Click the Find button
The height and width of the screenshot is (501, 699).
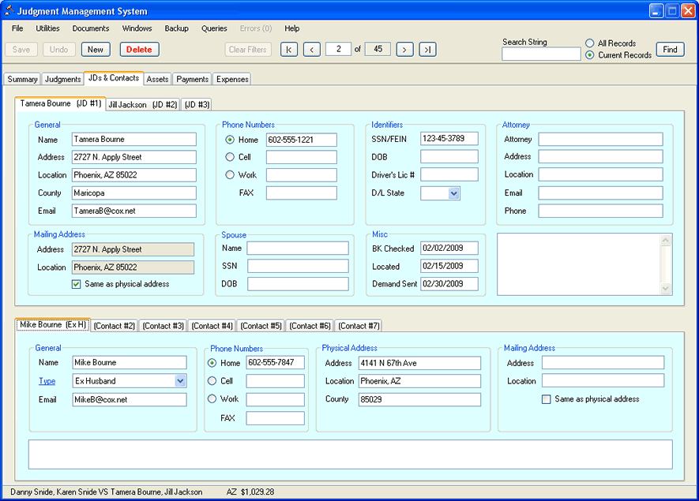coord(670,50)
